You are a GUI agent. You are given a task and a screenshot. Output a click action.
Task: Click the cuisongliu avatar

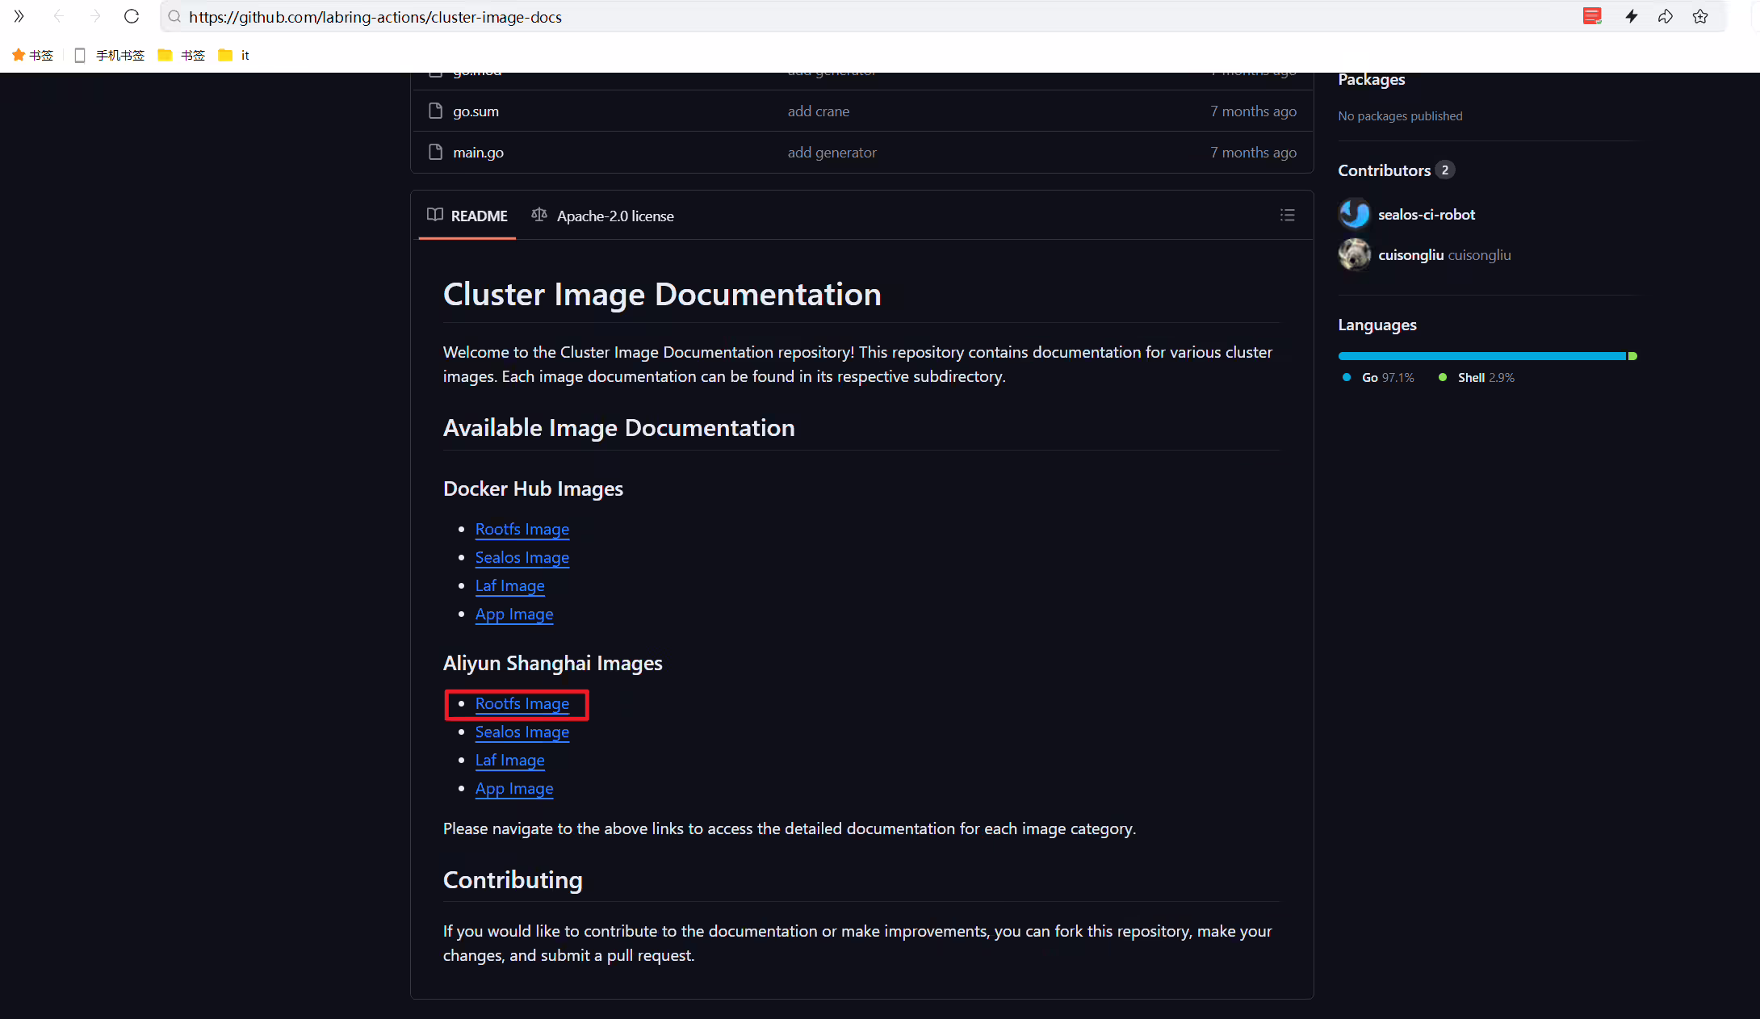[1355, 254]
